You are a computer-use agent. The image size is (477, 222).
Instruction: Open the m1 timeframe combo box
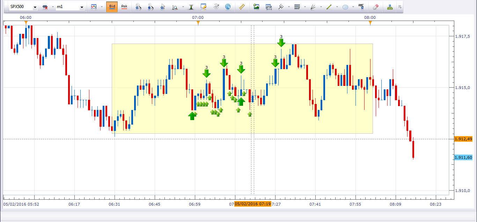pyautogui.click(x=70, y=7)
